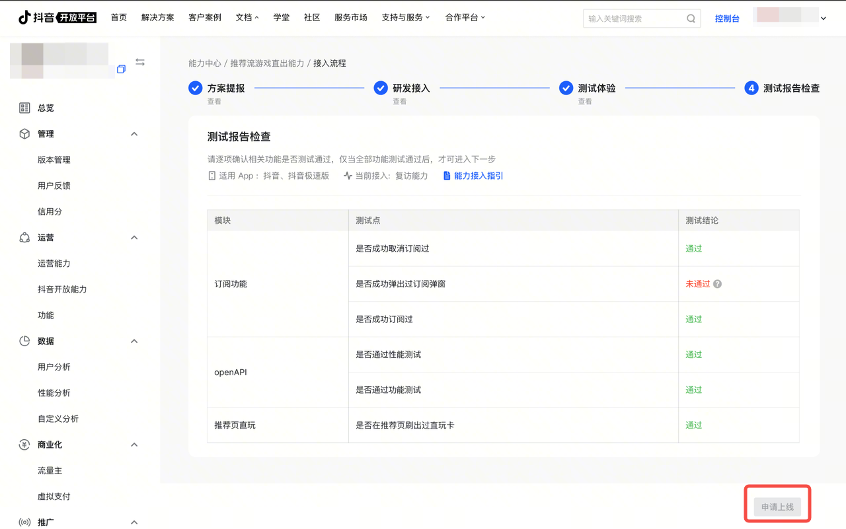Collapse the 管理 sidebar section
The width and height of the screenshot is (846, 529).
(x=134, y=134)
